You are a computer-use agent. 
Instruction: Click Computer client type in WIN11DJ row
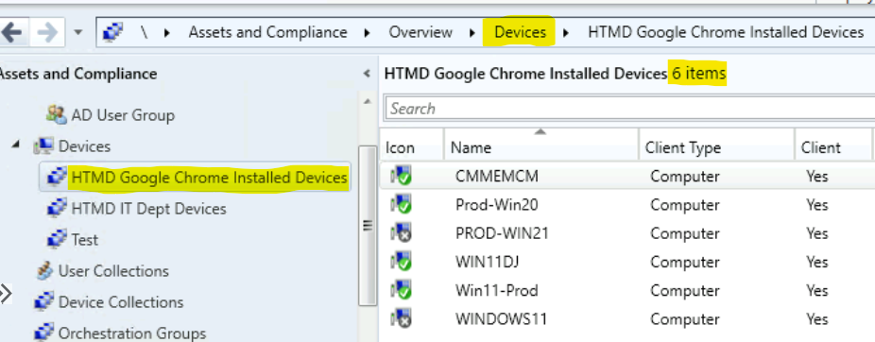tap(685, 262)
